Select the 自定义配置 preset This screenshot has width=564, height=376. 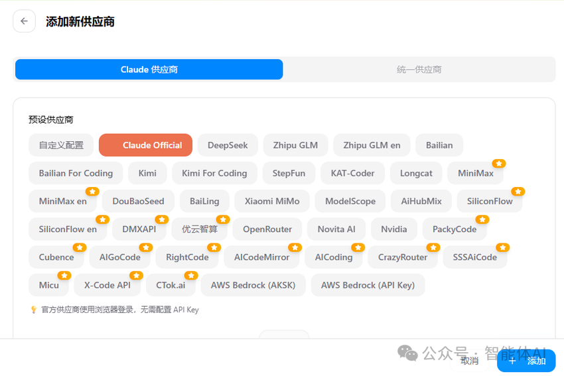coord(61,145)
